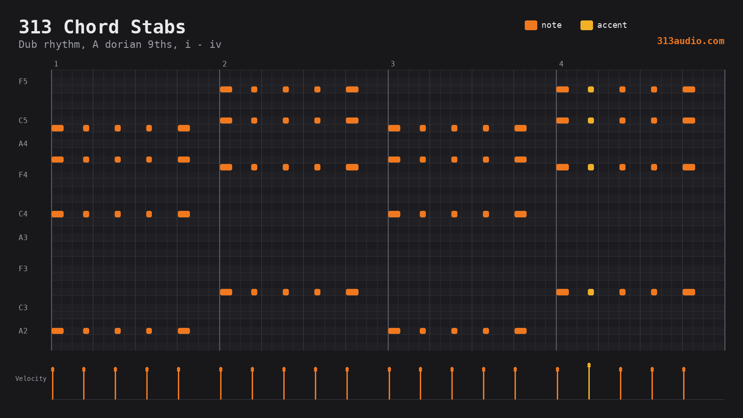Screen dimensions: 743x418
Task: Select bar 3 marker in the ruler
Action: coord(392,64)
